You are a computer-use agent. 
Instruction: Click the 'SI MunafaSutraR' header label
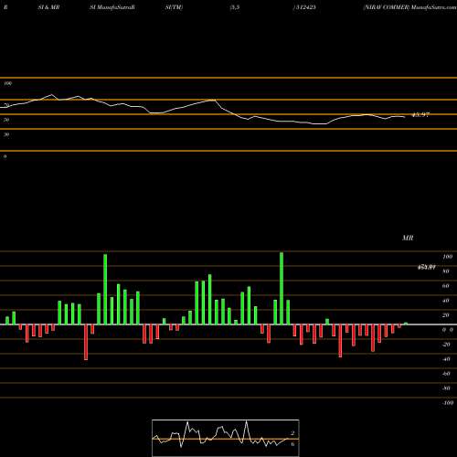(x=112, y=7)
